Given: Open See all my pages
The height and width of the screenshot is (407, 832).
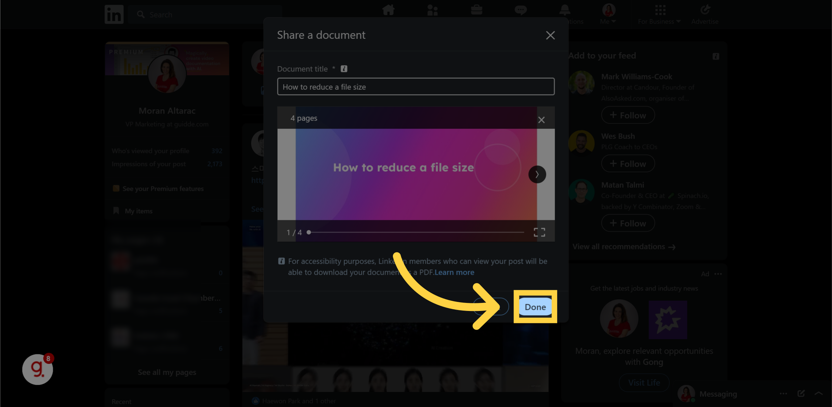Looking at the screenshot, I should pyautogui.click(x=167, y=372).
